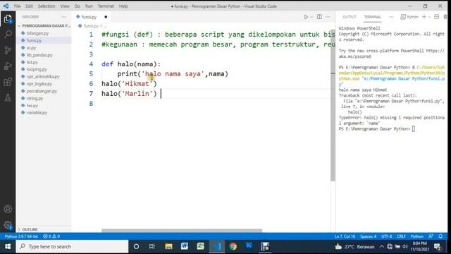The height and width of the screenshot is (254, 451).
Task: Open percabangan.py in the explorer
Action: [x=44, y=91]
